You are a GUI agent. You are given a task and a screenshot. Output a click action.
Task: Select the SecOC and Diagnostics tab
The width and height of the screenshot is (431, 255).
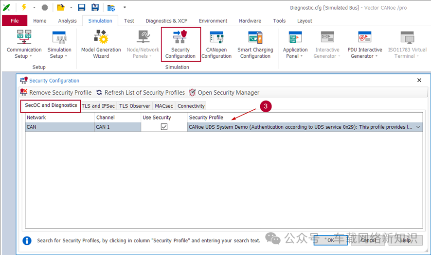(x=51, y=105)
